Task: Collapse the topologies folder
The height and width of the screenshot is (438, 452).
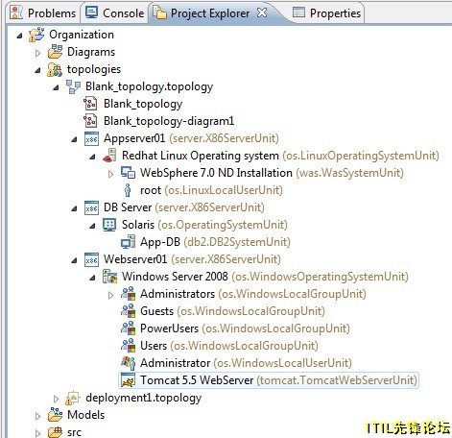Action: pos(37,70)
